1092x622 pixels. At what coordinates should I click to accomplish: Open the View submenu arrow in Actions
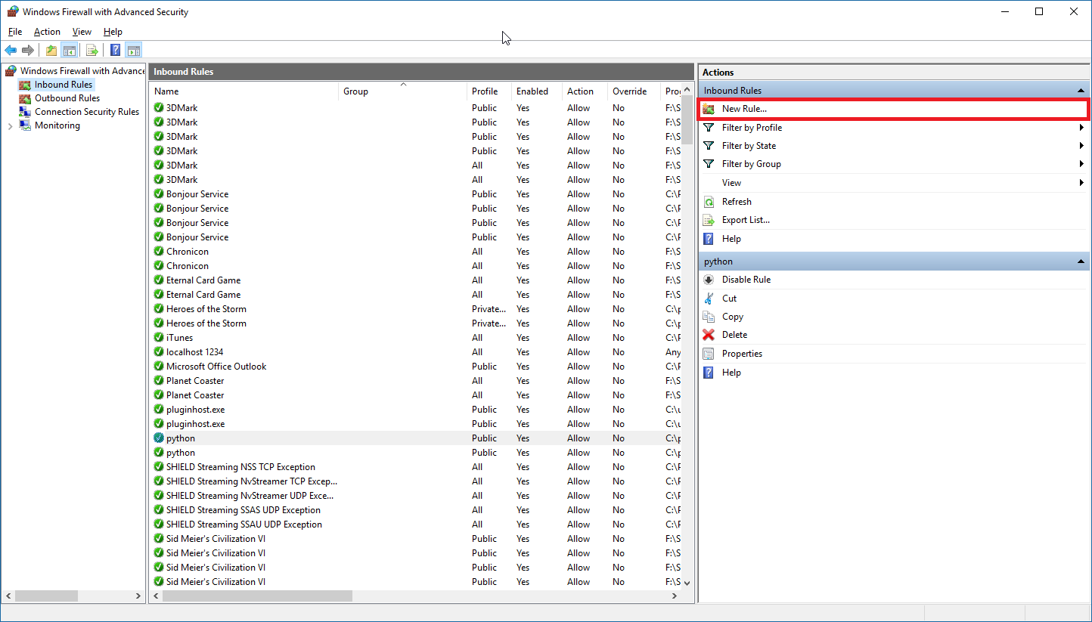point(1082,183)
